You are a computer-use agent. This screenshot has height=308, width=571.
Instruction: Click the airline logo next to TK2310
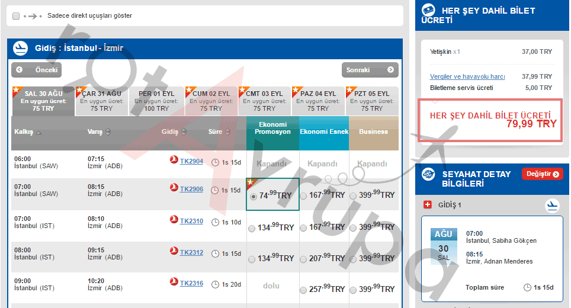tap(174, 221)
